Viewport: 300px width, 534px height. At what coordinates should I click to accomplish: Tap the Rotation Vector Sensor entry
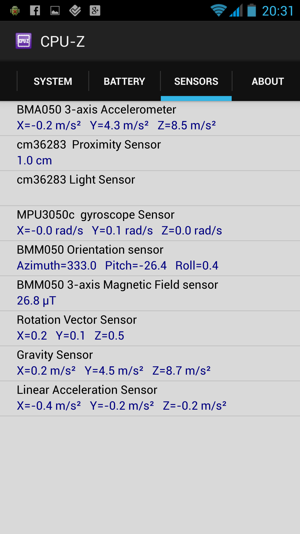pos(150,328)
